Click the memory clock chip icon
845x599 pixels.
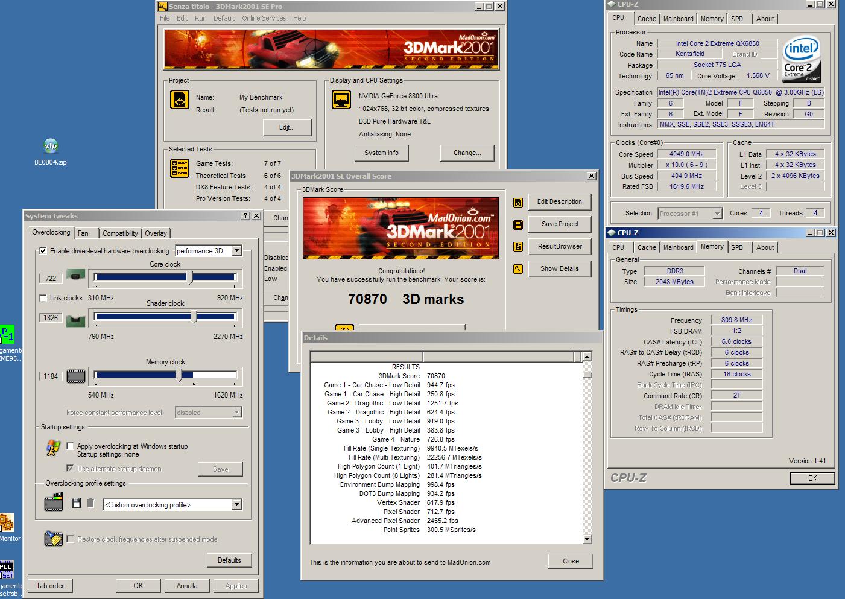[x=75, y=376]
